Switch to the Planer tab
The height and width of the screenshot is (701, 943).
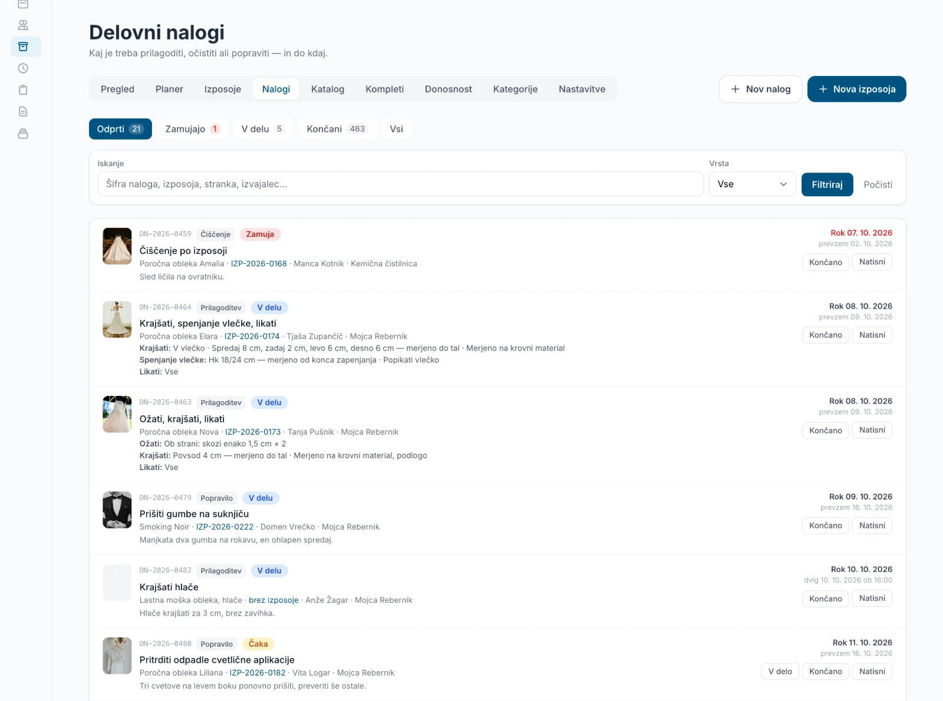(x=169, y=89)
